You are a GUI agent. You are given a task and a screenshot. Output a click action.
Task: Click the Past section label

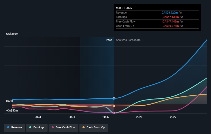pyautogui.click(x=109, y=40)
